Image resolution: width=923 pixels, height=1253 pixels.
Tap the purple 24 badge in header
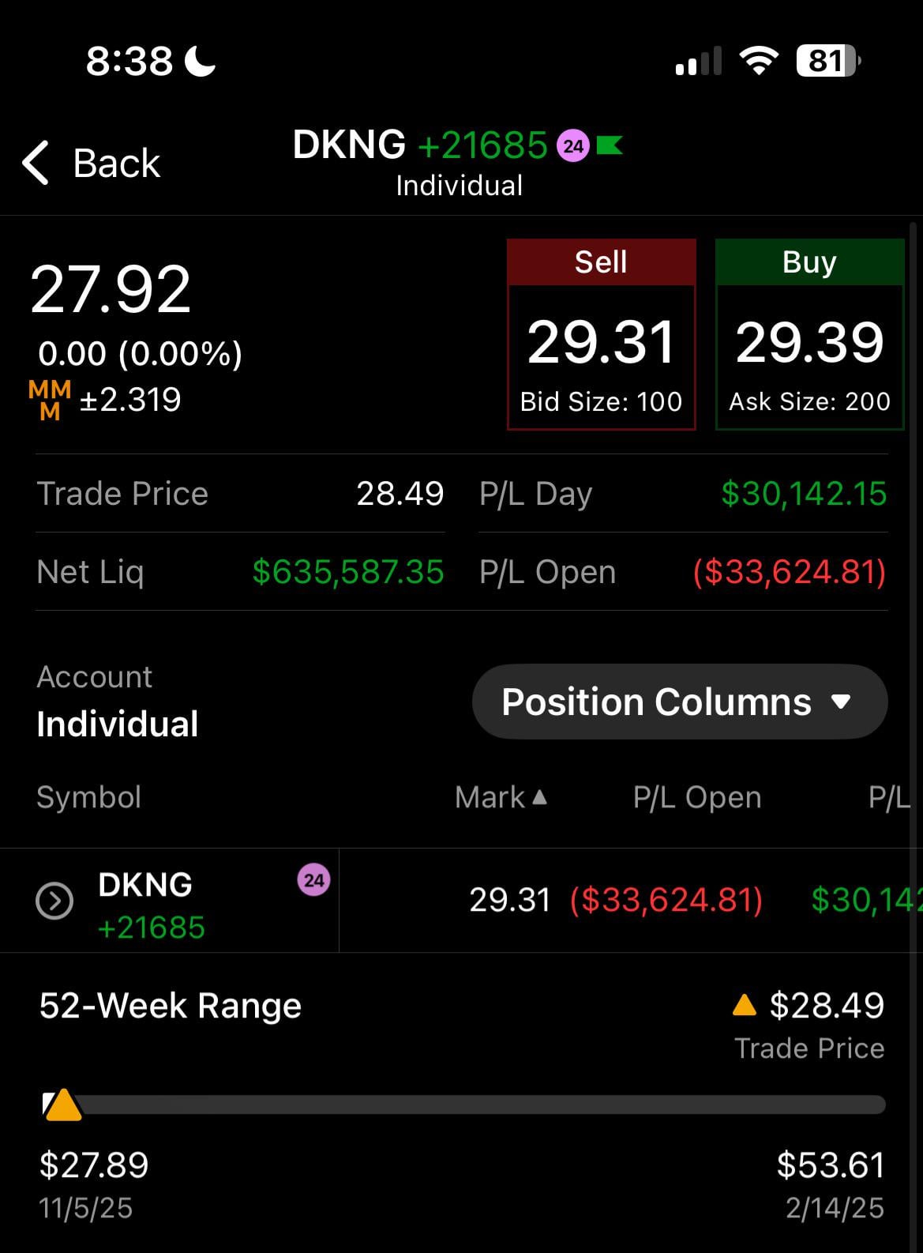pos(573,146)
